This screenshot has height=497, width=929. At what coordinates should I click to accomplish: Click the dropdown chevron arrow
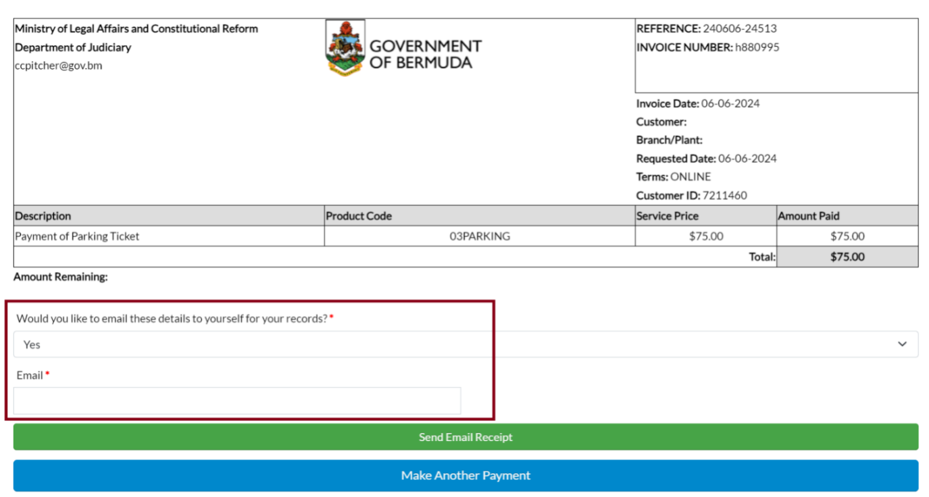(902, 344)
